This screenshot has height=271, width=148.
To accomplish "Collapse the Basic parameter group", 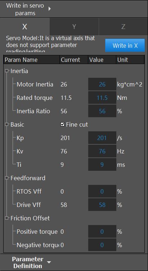I will 7,124.
